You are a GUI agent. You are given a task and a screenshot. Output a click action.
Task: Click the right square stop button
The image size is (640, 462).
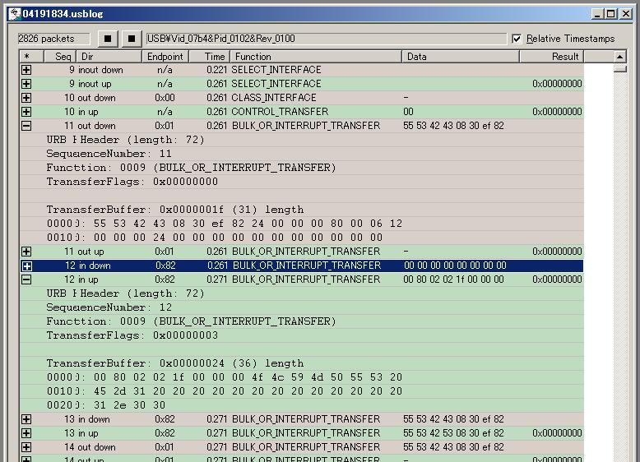coord(132,39)
